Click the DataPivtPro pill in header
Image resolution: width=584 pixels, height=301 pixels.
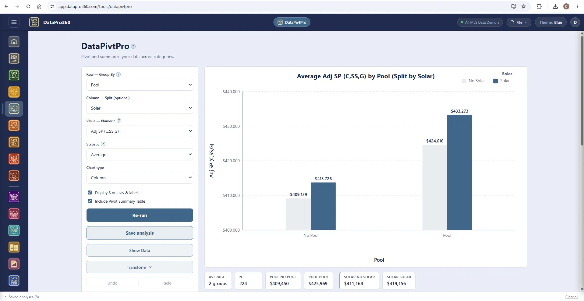(x=292, y=22)
